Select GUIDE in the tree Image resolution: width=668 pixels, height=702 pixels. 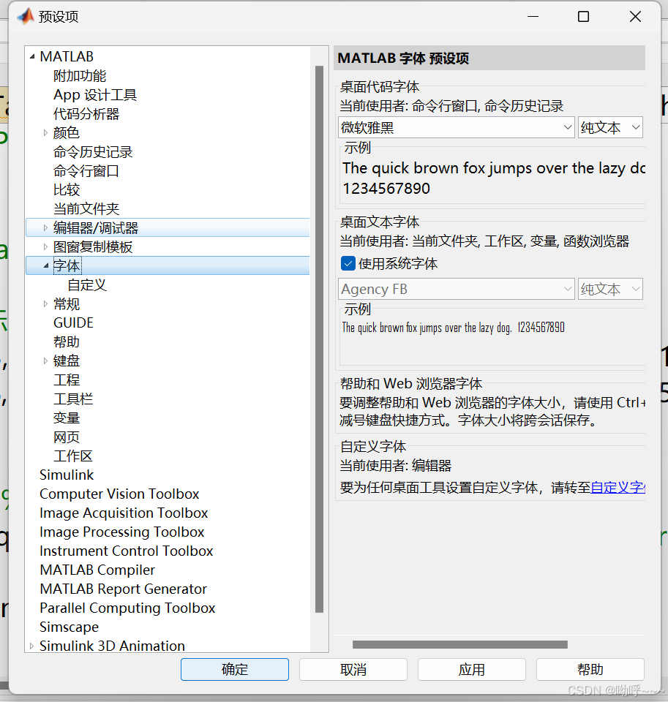click(x=73, y=322)
